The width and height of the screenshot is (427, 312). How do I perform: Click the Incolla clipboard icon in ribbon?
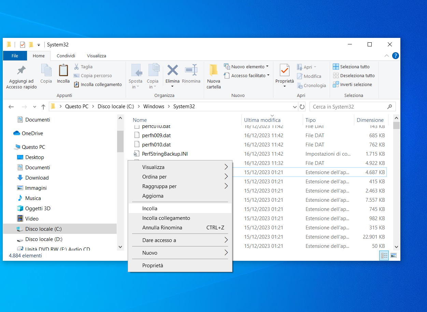[x=63, y=71]
